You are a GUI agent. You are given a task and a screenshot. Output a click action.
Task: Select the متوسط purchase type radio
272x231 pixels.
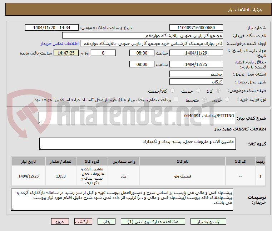click(x=204, y=99)
